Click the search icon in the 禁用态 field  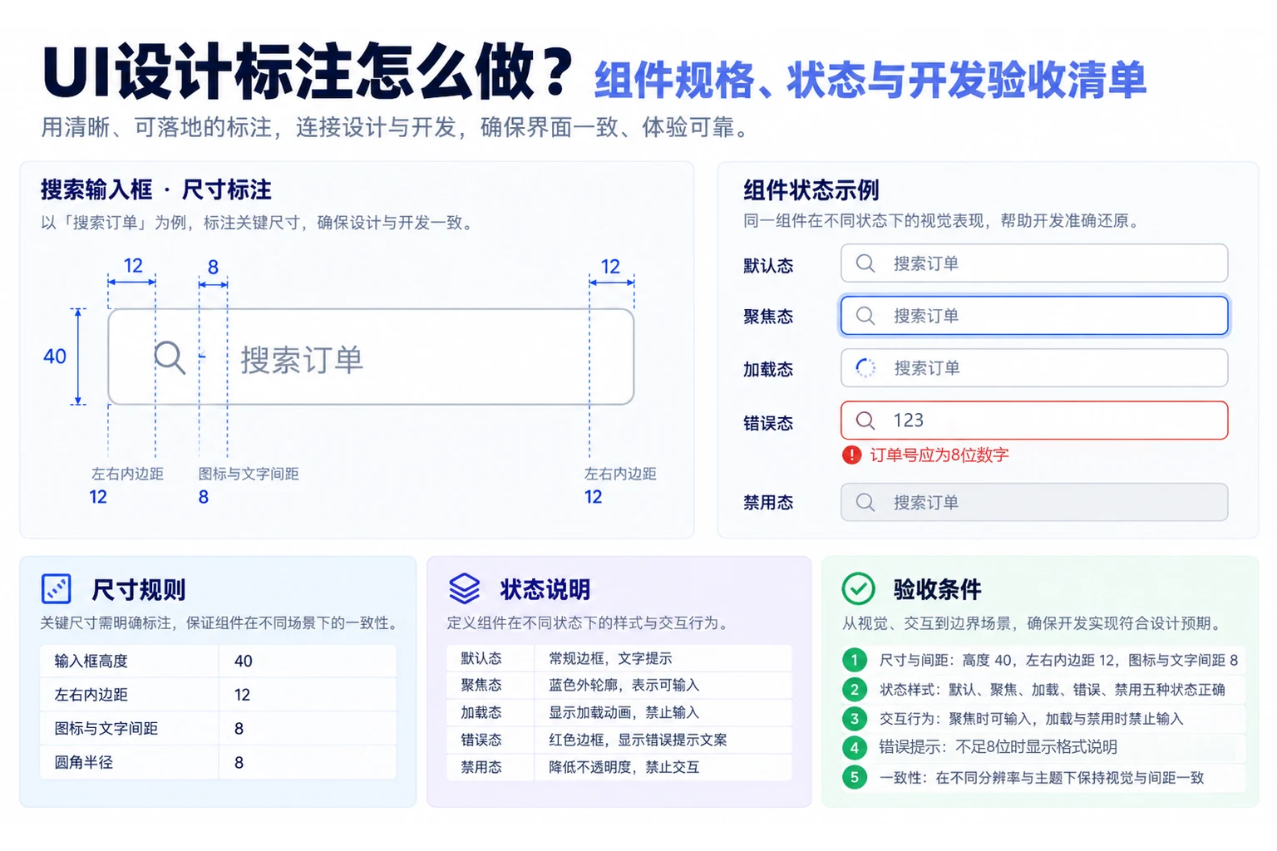865,503
